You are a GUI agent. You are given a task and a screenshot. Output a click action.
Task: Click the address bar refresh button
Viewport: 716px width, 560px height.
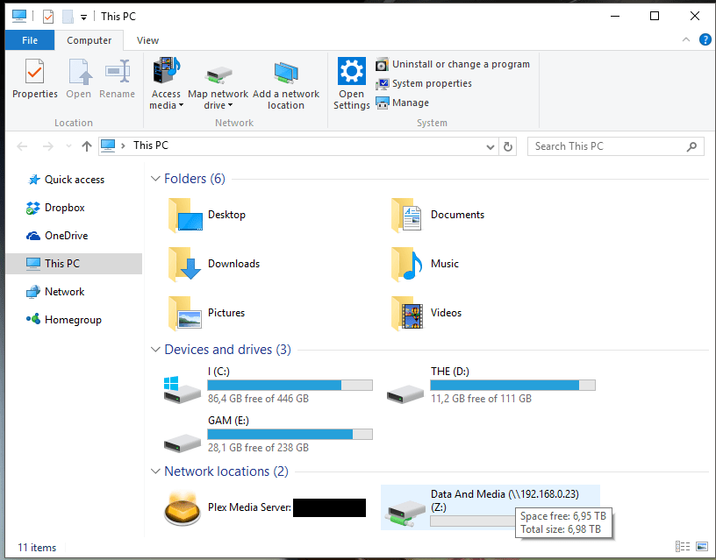[508, 146]
